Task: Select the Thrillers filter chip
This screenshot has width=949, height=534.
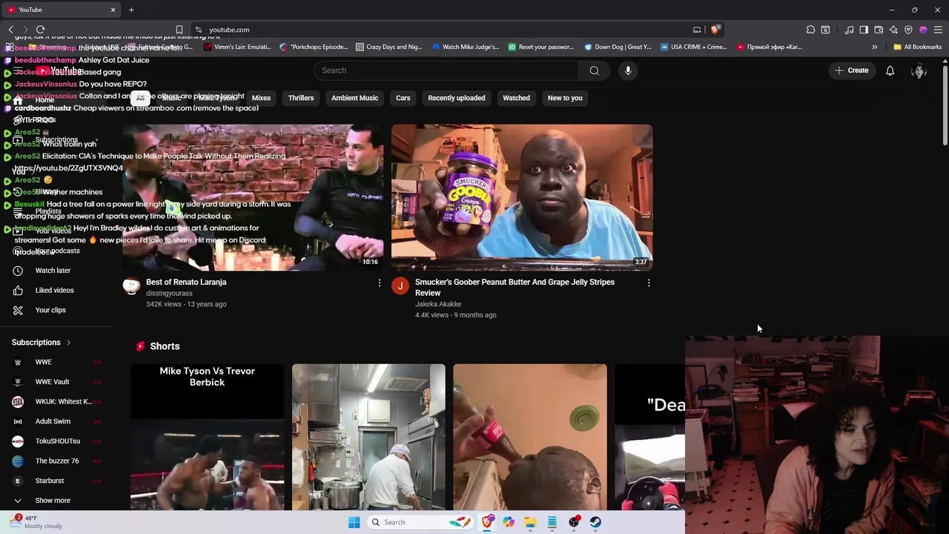Action: click(301, 98)
